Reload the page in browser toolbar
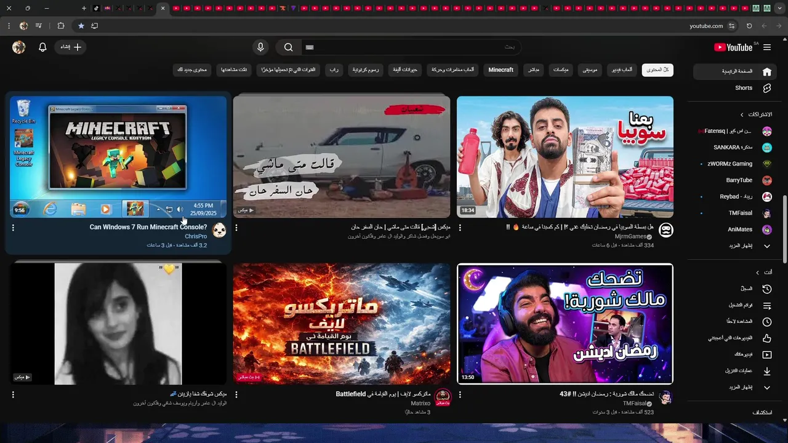The width and height of the screenshot is (788, 443). click(x=749, y=26)
